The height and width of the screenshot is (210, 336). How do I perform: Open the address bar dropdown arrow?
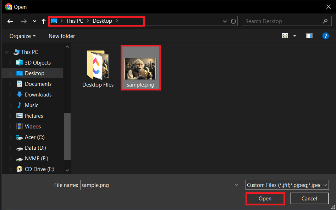[225, 21]
